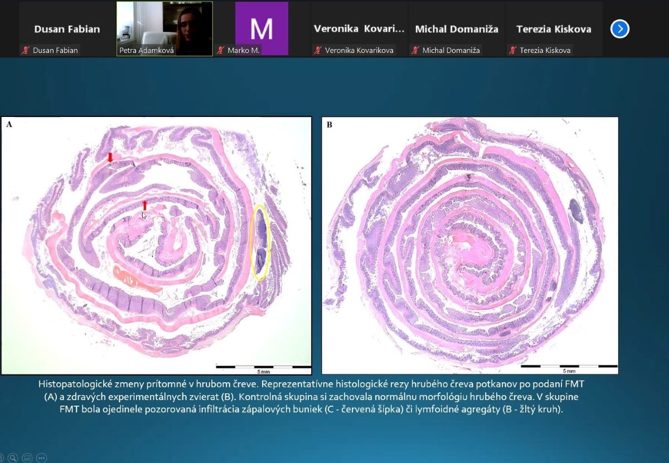Screen dimensions: 669x463
Task: Toggle subtitles icon in slideshow controls
Action: coord(27,458)
